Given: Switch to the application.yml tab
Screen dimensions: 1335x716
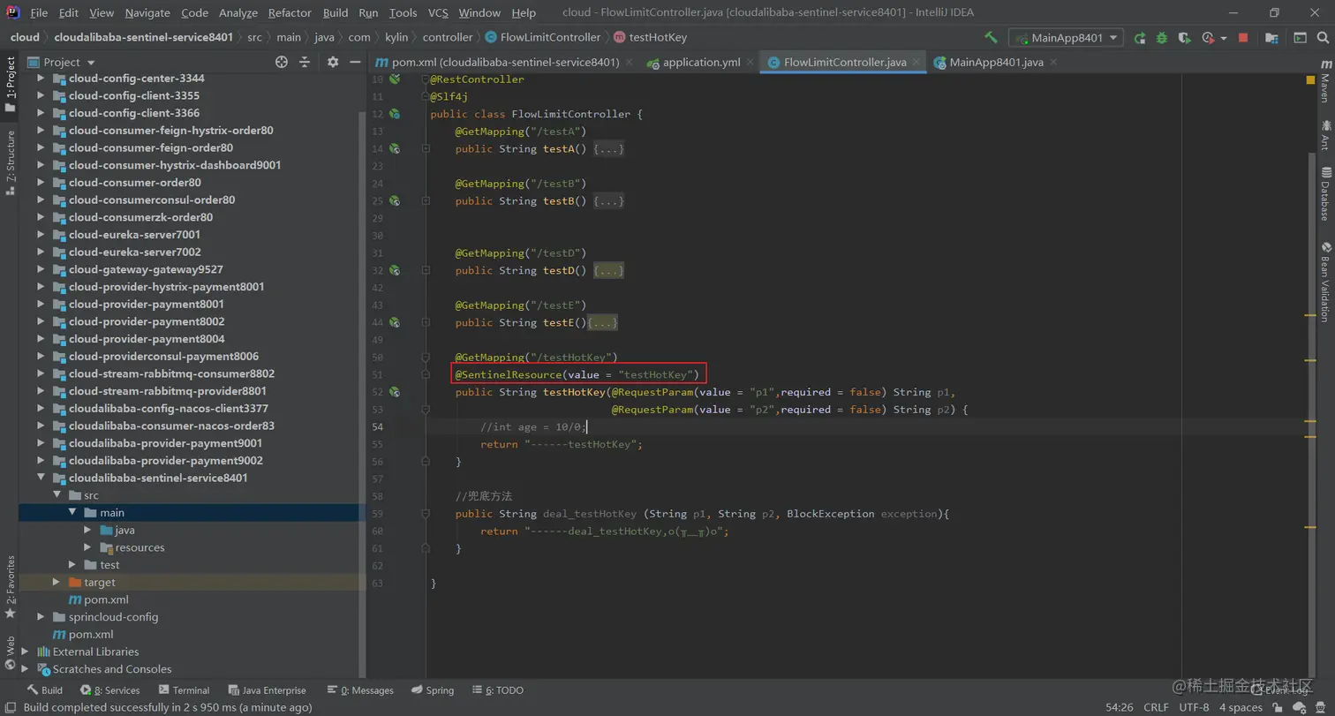Looking at the screenshot, I should pos(700,63).
